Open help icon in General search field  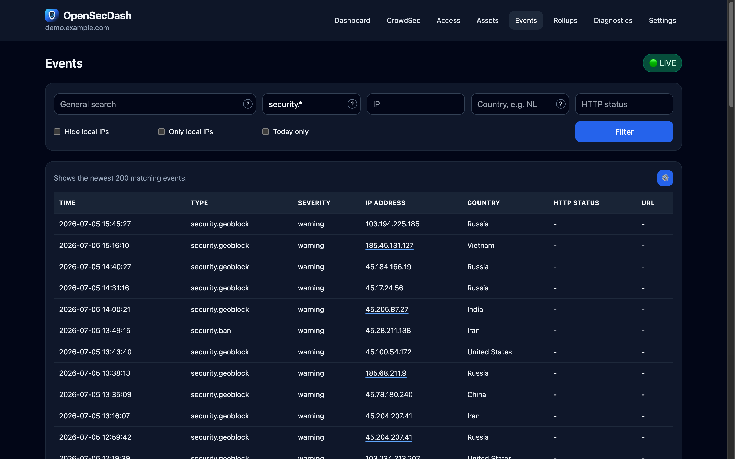(248, 104)
